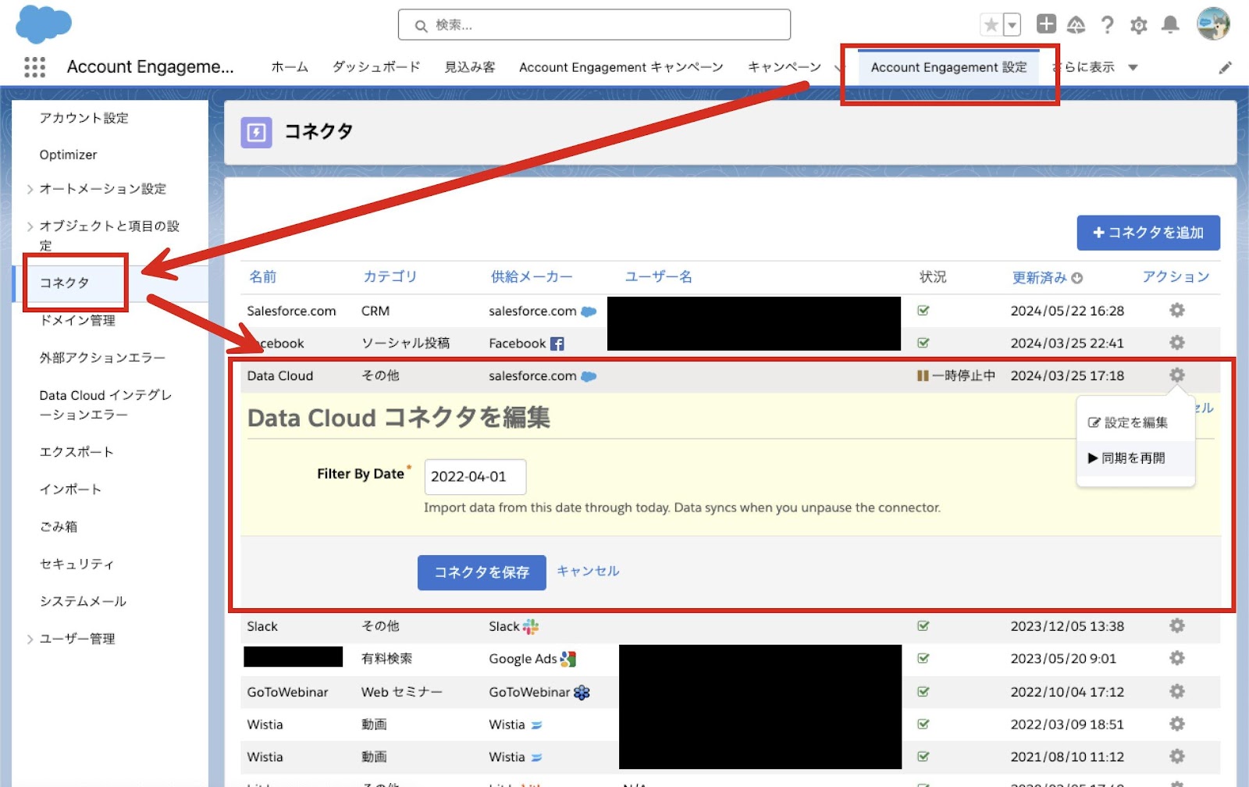Click the コネクタを追加 button
Image resolution: width=1249 pixels, height=787 pixels.
(x=1148, y=233)
